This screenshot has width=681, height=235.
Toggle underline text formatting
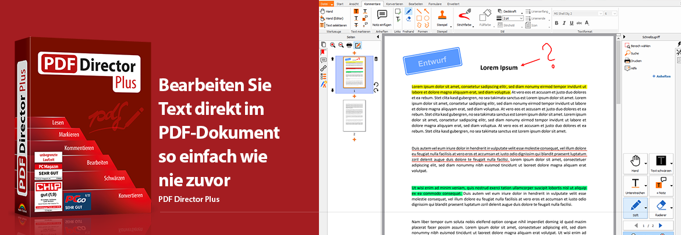(x=572, y=23)
